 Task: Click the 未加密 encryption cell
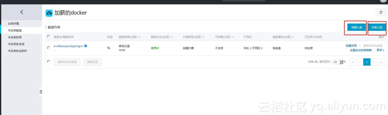[x=309, y=48]
